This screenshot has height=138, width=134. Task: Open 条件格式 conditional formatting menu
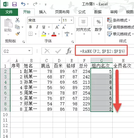(x=119, y=20)
